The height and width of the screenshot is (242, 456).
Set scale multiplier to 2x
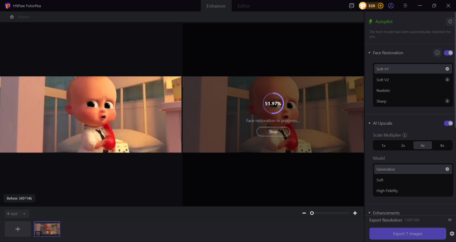click(403, 145)
